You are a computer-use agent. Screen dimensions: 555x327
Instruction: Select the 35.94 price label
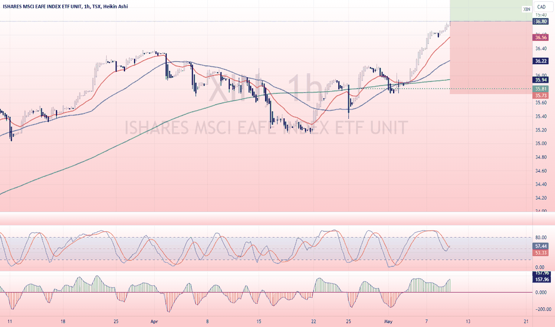click(x=541, y=80)
